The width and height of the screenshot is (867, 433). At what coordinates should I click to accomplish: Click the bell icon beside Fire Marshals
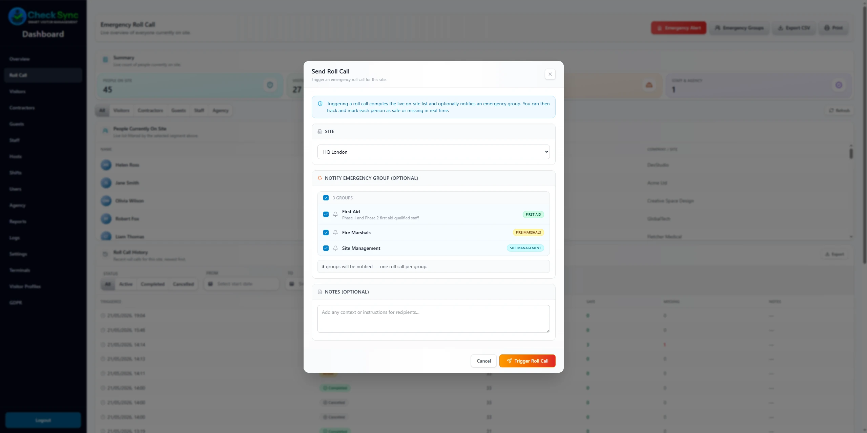335,233
